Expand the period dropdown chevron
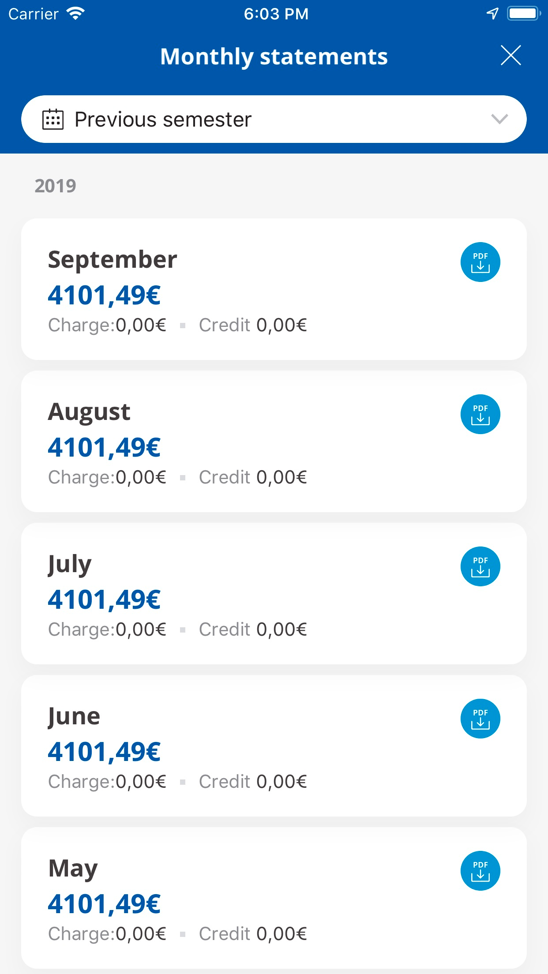The image size is (548, 974). click(x=499, y=119)
